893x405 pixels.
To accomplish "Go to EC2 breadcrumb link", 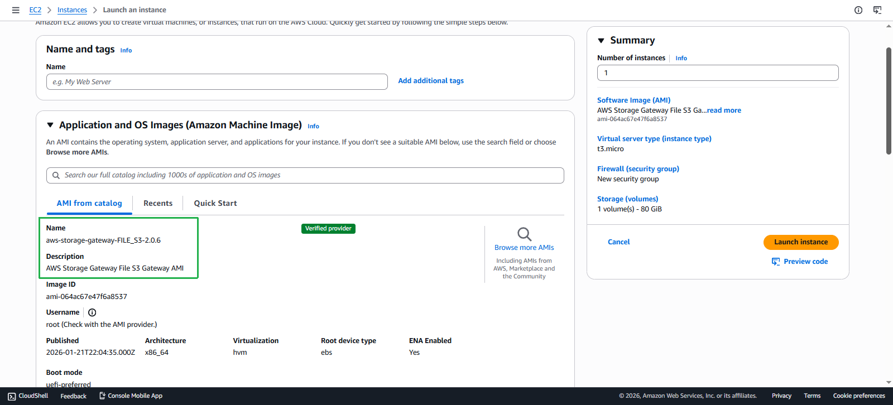I will click(35, 10).
